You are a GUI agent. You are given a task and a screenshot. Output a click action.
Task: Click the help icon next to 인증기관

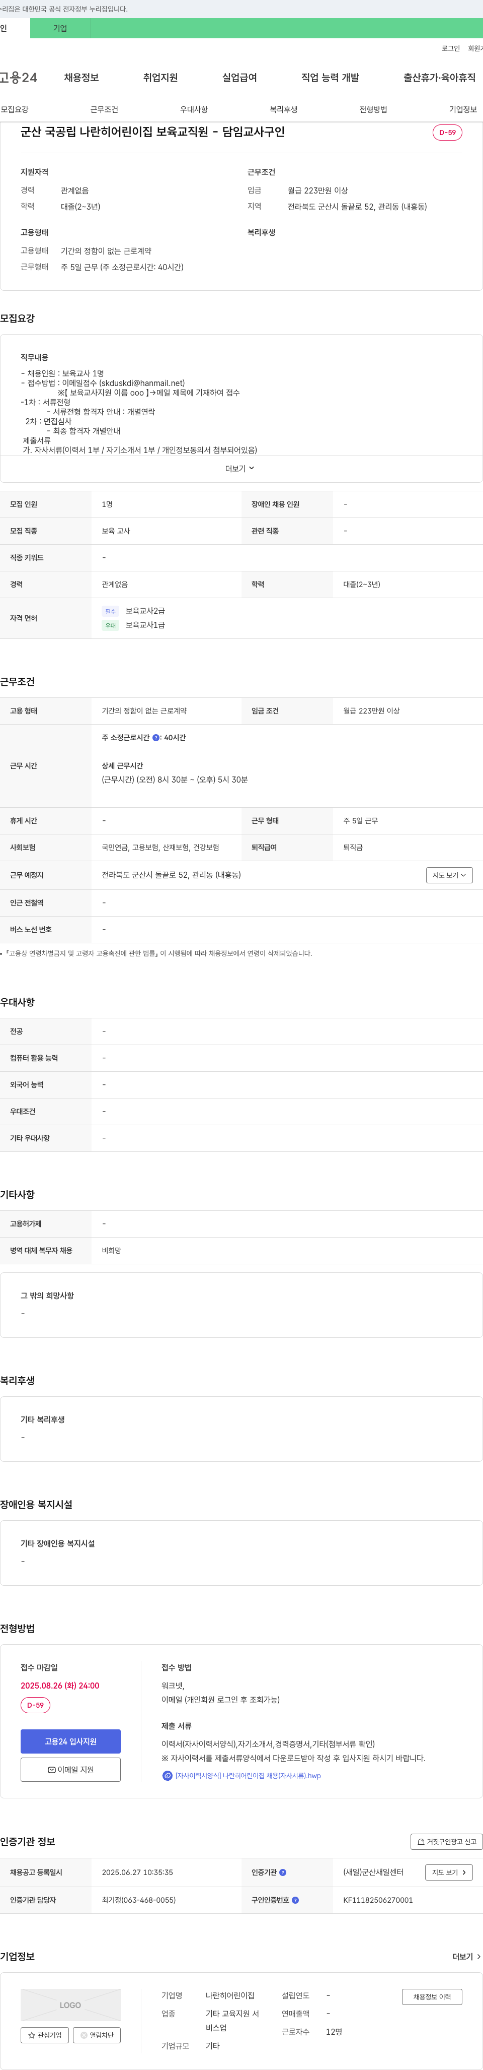tap(282, 1872)
